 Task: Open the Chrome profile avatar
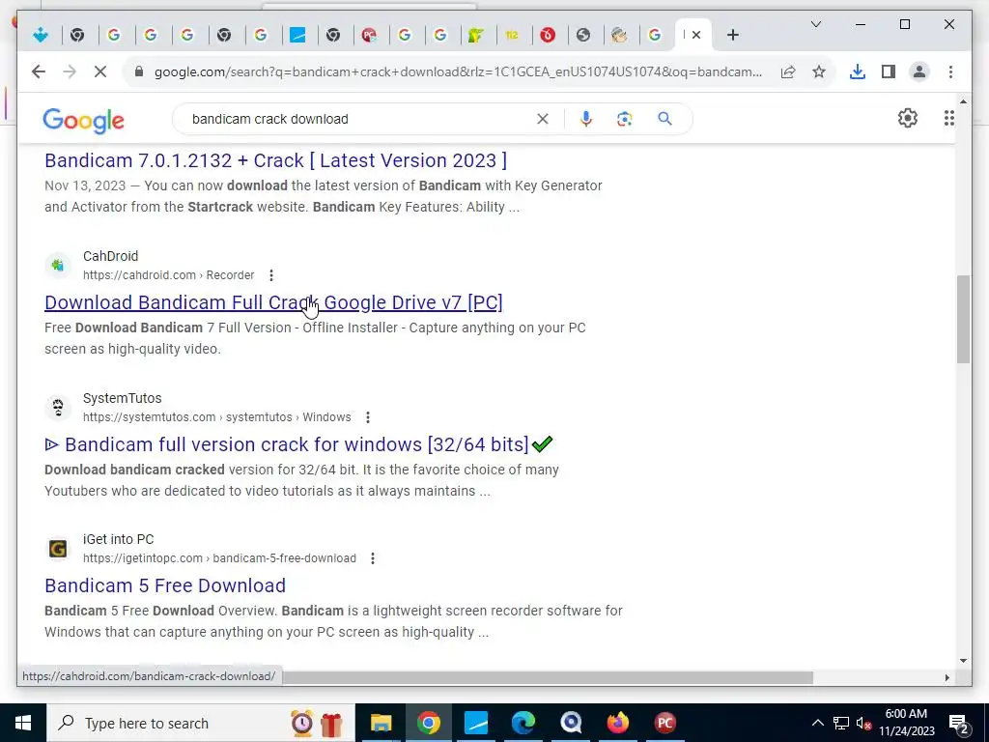coord(919,71)
